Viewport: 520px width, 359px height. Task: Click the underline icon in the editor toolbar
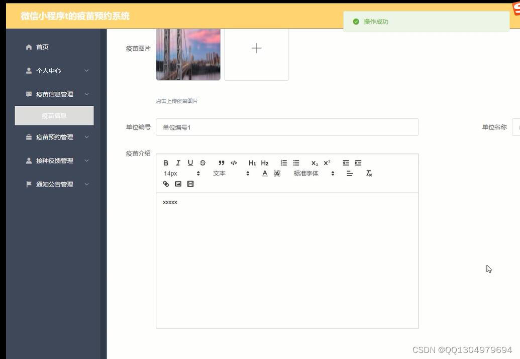190,162
